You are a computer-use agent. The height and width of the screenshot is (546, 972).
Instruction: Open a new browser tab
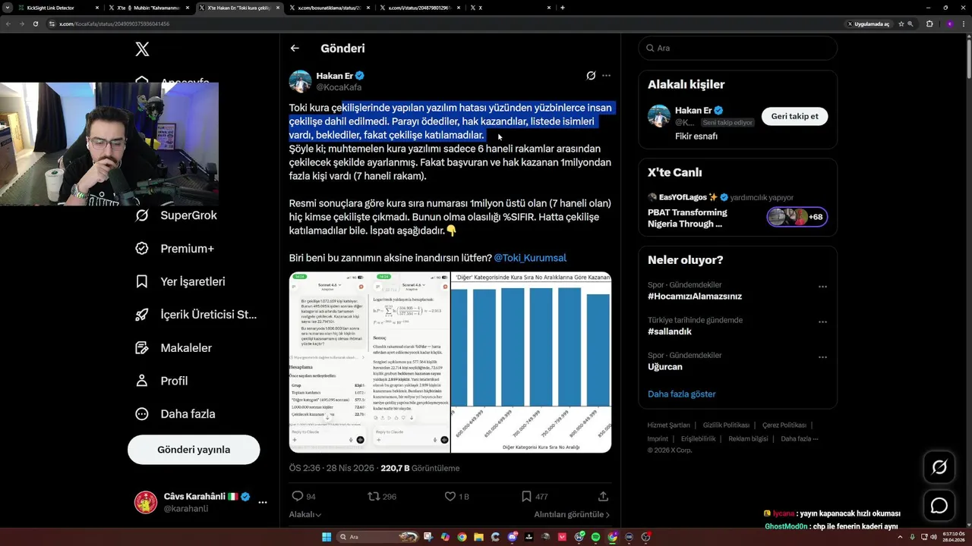562,8
